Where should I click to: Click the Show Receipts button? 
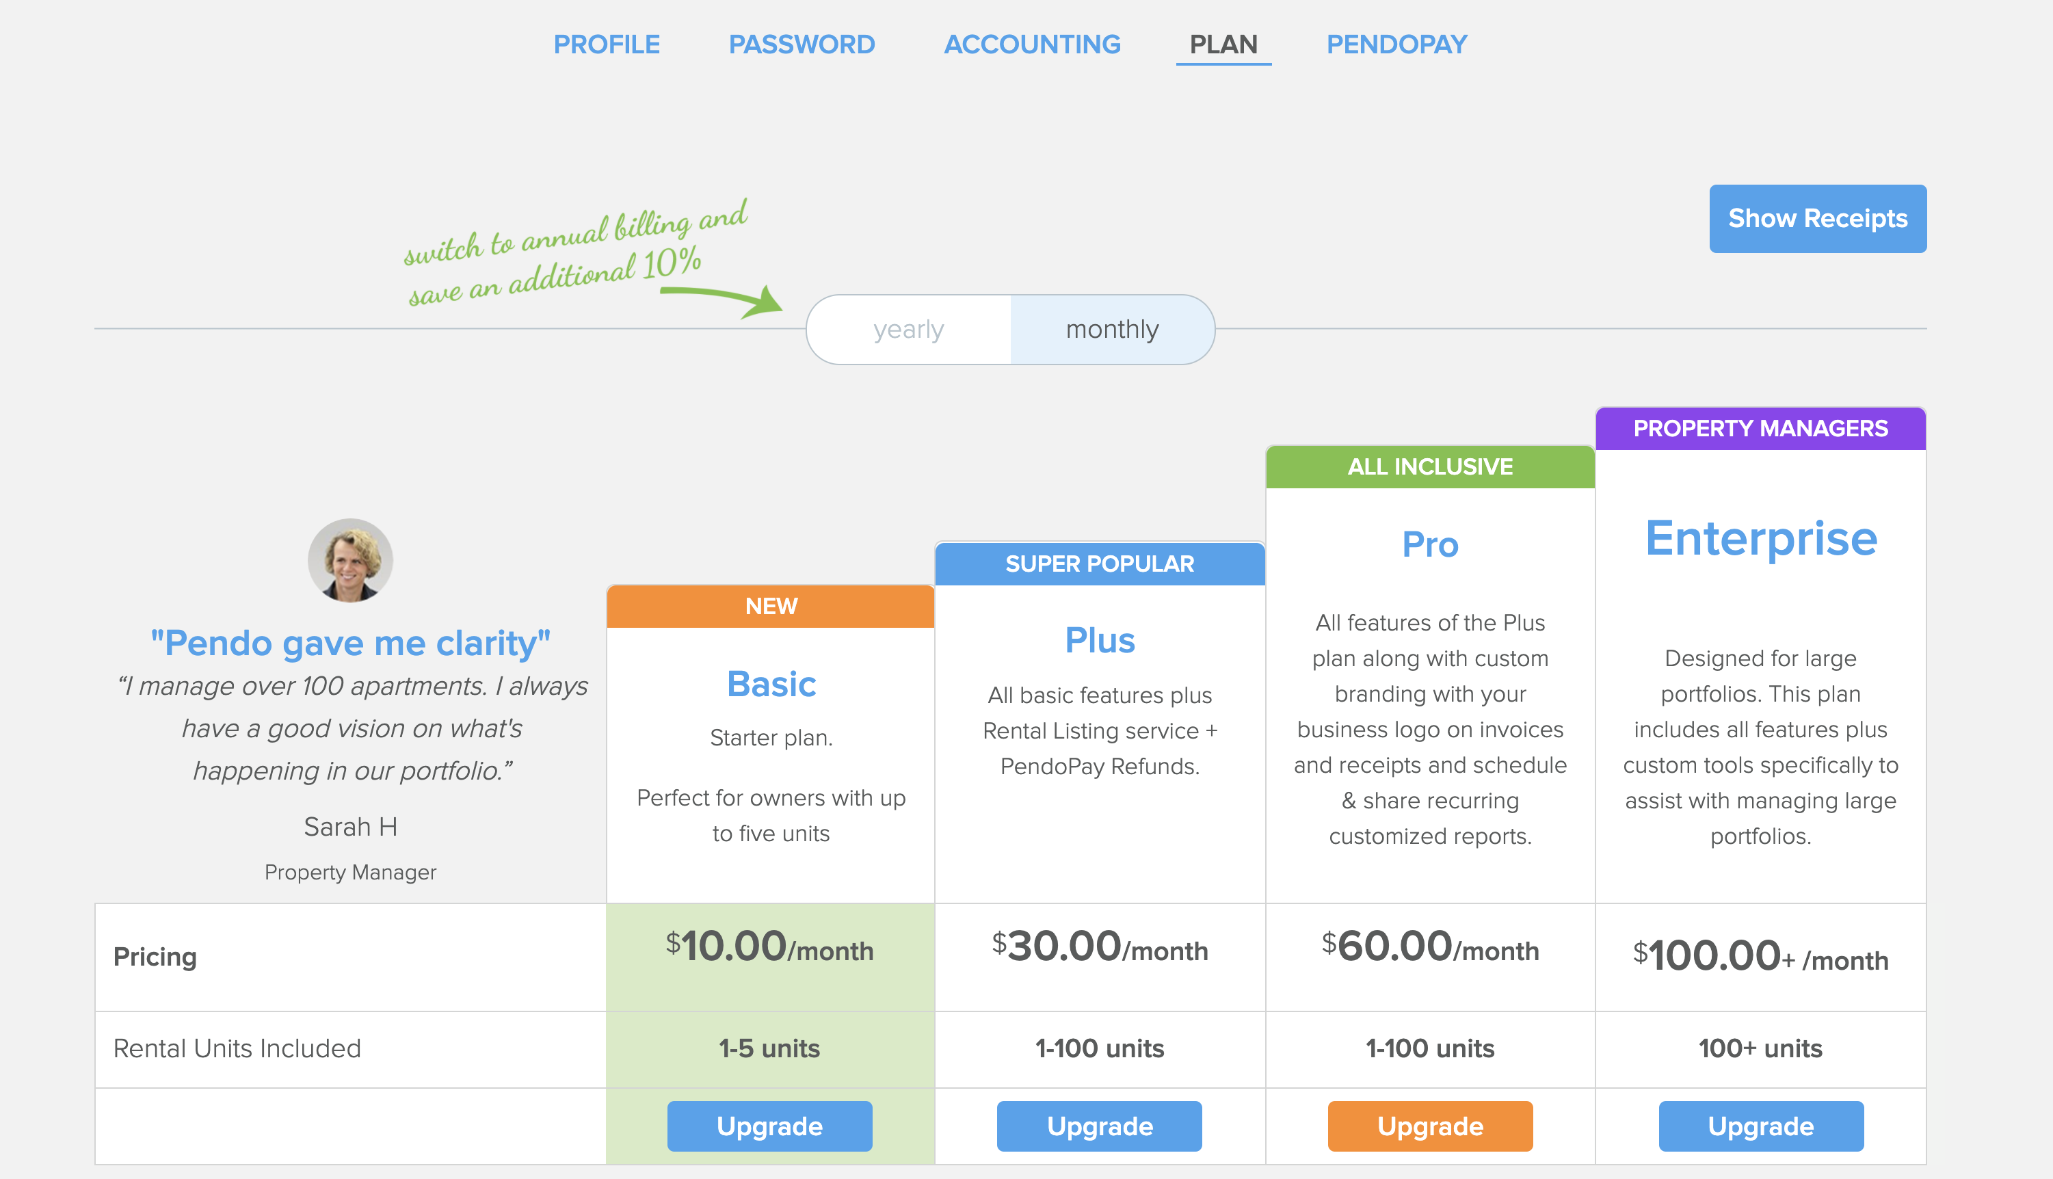1818,219
